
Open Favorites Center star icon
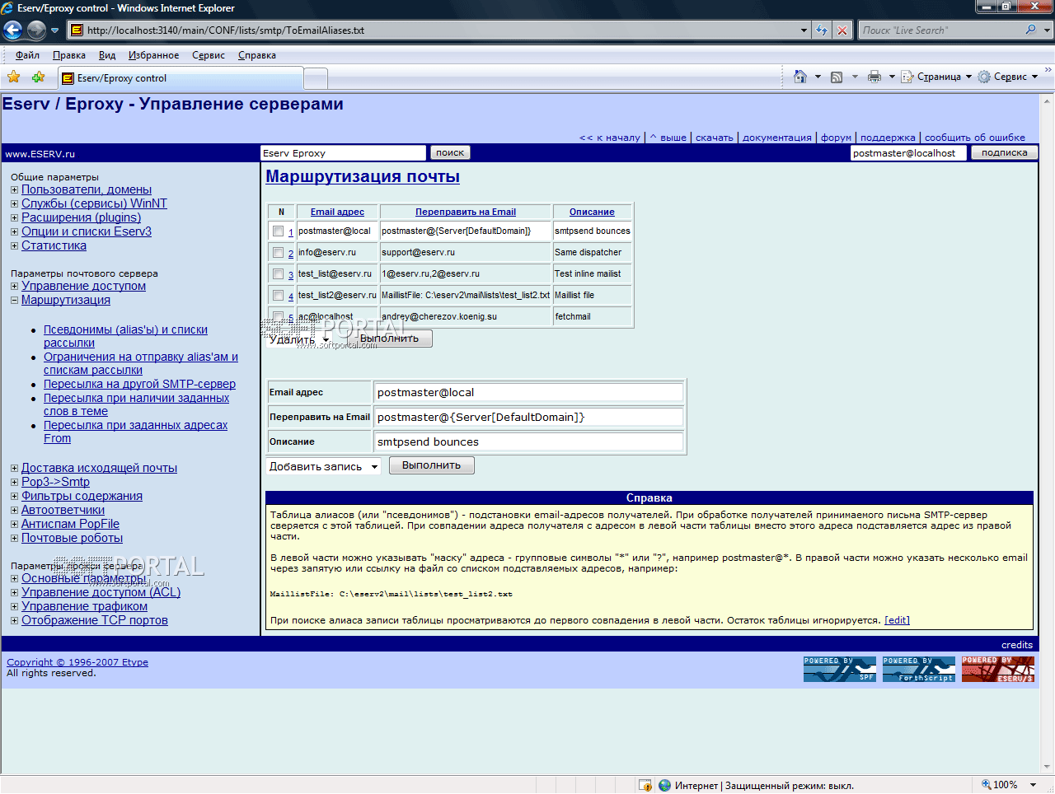click(14, 77)
